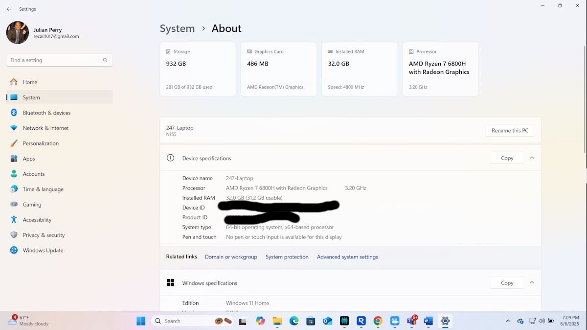Open Gaming settings

pos(59,205)
